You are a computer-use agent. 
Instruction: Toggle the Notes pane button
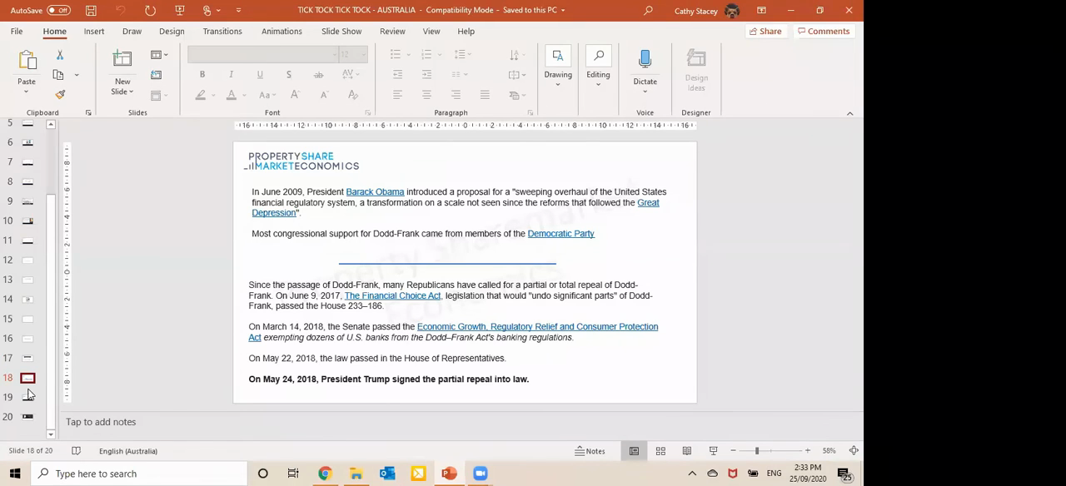(590, 451)
